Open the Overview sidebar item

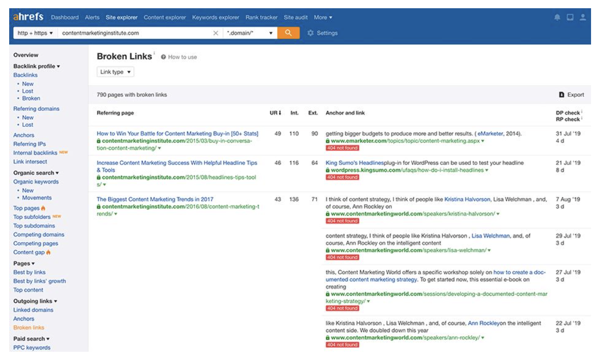(x=26, y=55)
